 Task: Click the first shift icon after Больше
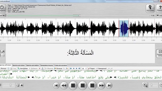click(x=64, y=69)
